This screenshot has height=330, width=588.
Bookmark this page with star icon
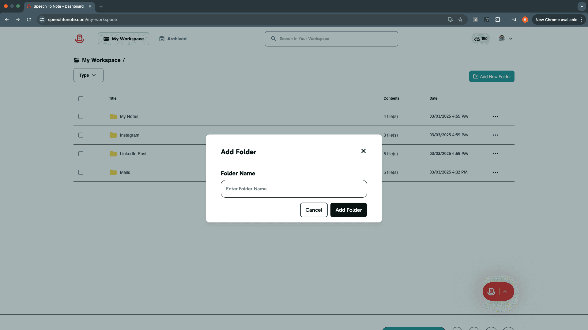[x=460, y=20]
